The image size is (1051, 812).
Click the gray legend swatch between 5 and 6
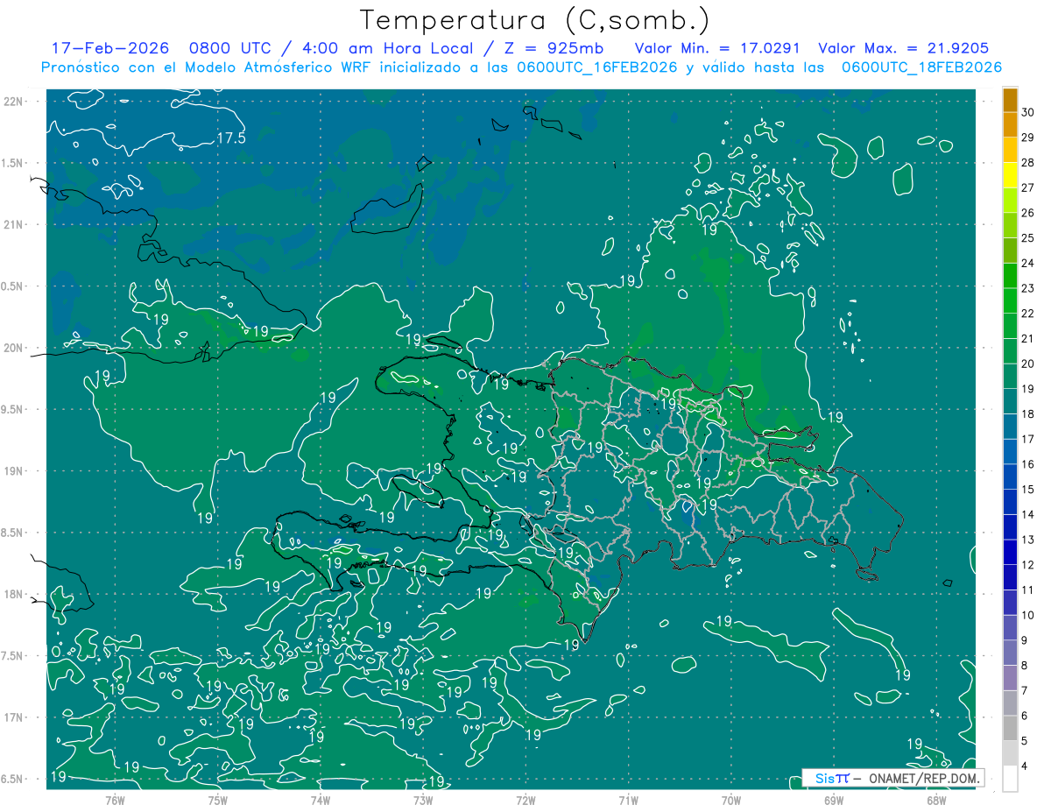coord(1010,729)
